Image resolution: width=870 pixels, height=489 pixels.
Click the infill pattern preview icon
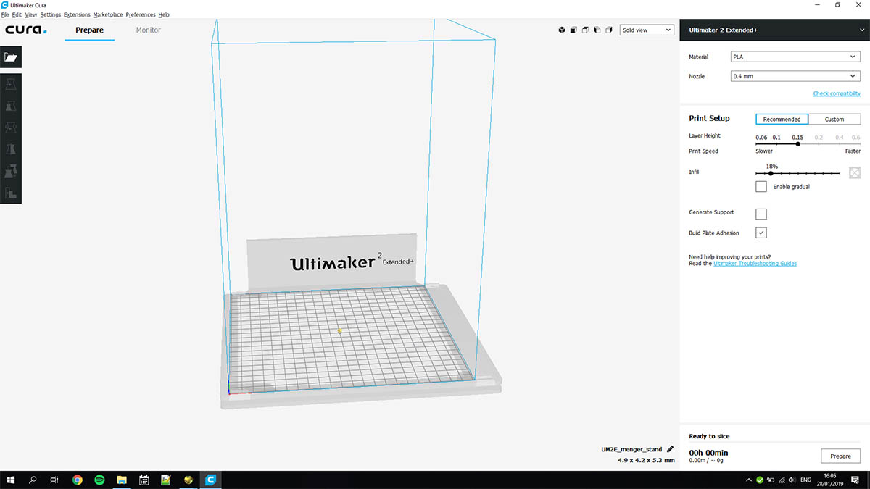[x=855, y=172]
